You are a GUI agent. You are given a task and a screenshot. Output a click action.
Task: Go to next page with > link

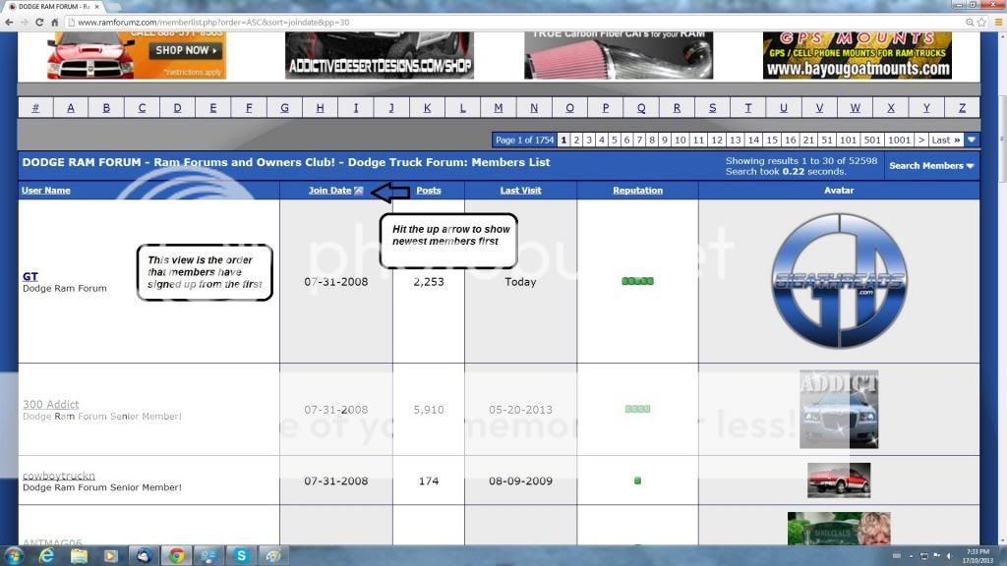coord(920,140)
